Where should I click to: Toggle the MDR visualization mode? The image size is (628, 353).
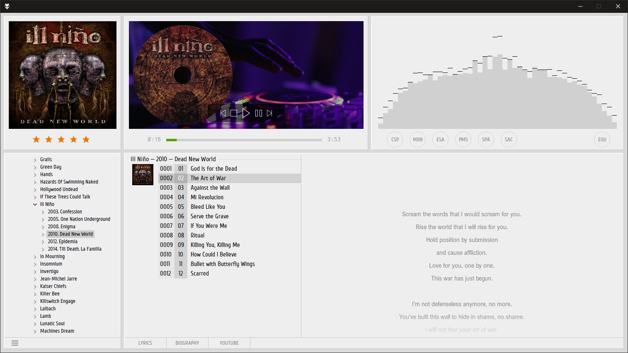coord(418,140)
